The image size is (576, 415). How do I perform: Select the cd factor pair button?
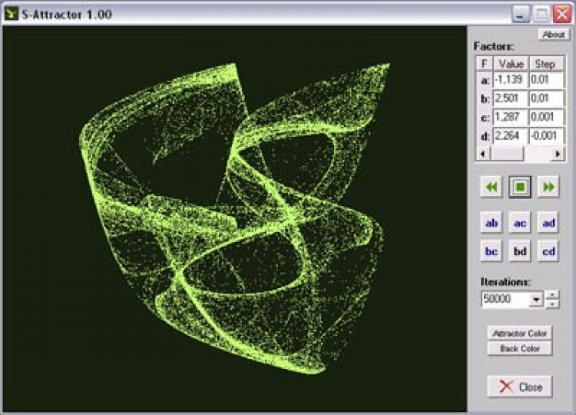[x=548, y=251]
